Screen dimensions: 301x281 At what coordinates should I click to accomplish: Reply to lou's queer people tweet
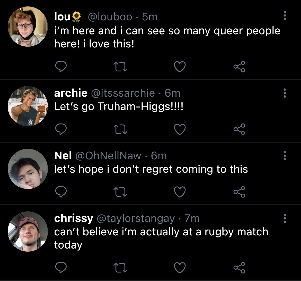point(61,67)
